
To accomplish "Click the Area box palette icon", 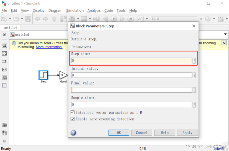I will point(4,85).
